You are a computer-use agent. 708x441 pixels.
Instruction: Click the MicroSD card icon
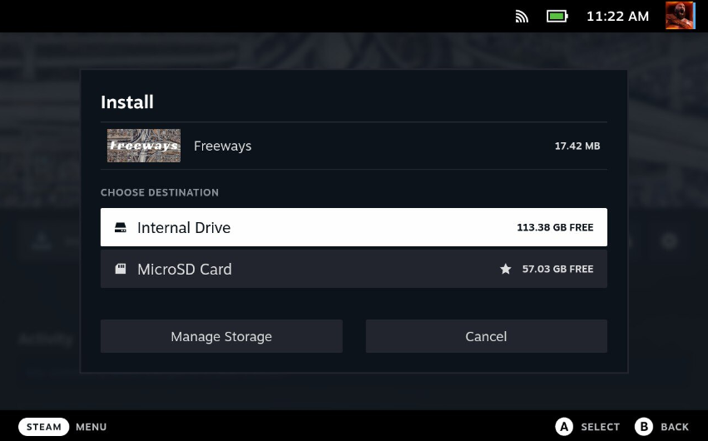tap(121, 269)
